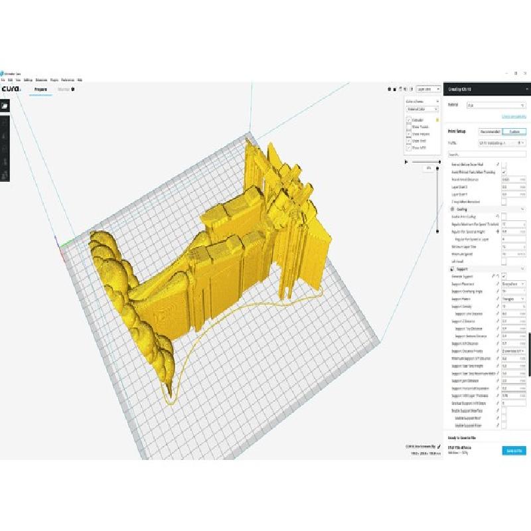This screenshot has width=531, height=531.
Task: Toggle the Show Shell checkbox
Action: [x=409, y=141]
